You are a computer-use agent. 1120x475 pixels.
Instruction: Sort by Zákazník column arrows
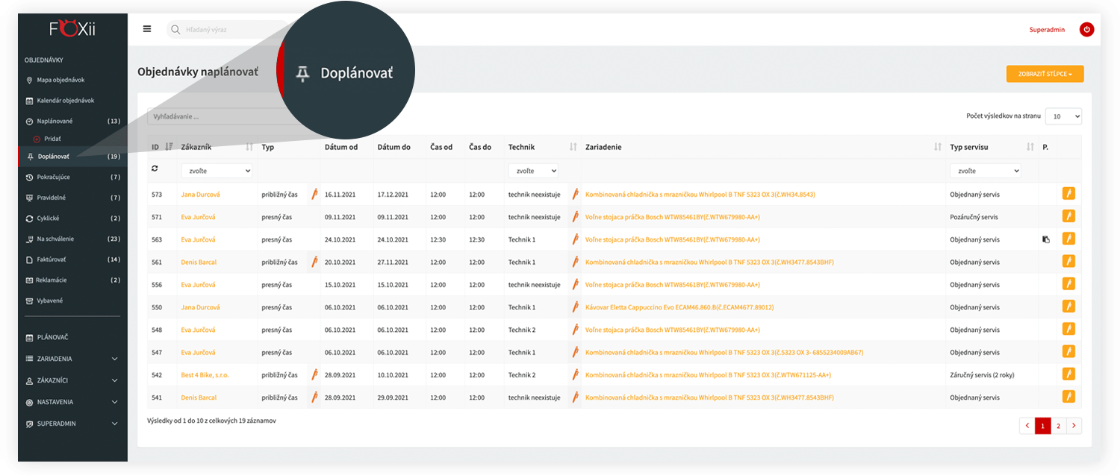point(249,147)
